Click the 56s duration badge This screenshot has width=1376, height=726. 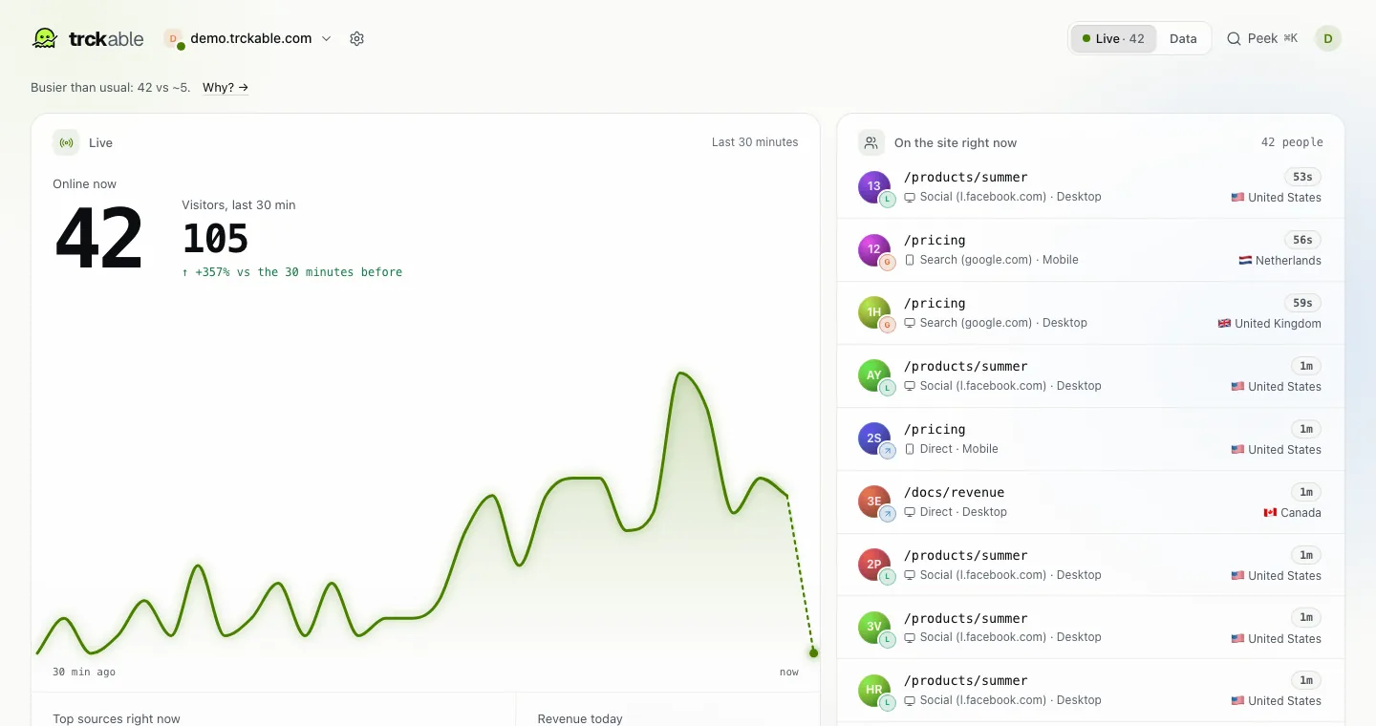(1302, 240)
